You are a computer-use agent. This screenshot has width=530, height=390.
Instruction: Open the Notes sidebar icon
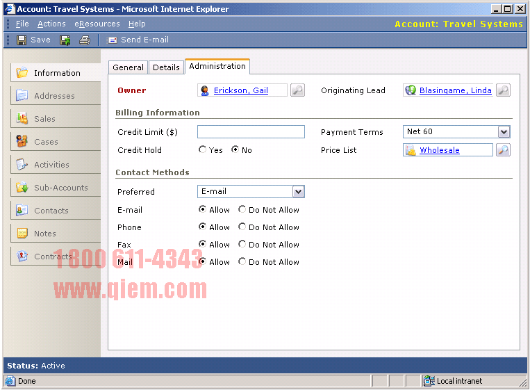pos(22,233)
